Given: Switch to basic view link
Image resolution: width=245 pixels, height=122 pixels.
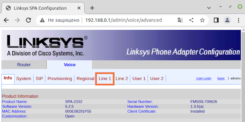Looking at the screenshot, I should (221, 78).
